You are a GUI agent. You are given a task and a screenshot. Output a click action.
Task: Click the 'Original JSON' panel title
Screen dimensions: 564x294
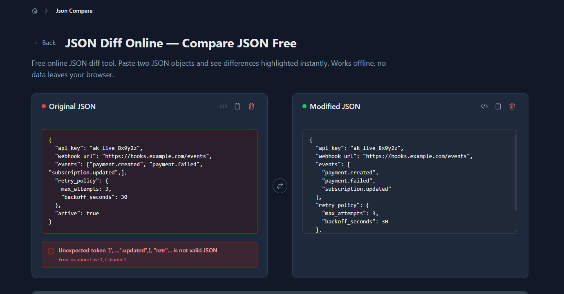click(x=72, y=107)
